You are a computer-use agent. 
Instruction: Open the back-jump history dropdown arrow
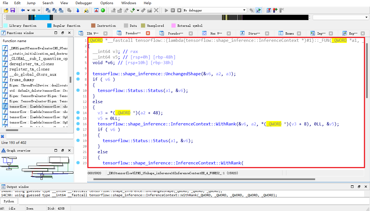[x=28, y=10]
